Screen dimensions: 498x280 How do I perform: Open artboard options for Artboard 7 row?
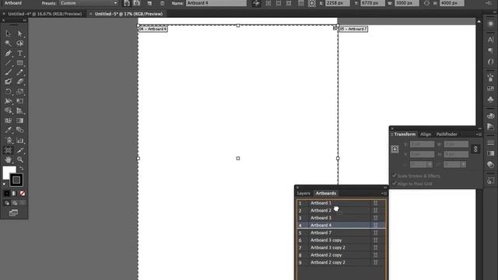(x=375, y=233)
